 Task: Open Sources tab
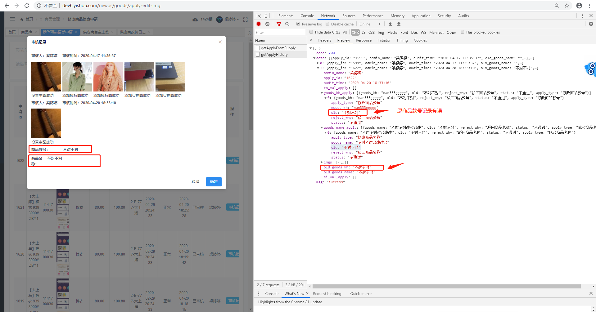click(x=349, y=16)
